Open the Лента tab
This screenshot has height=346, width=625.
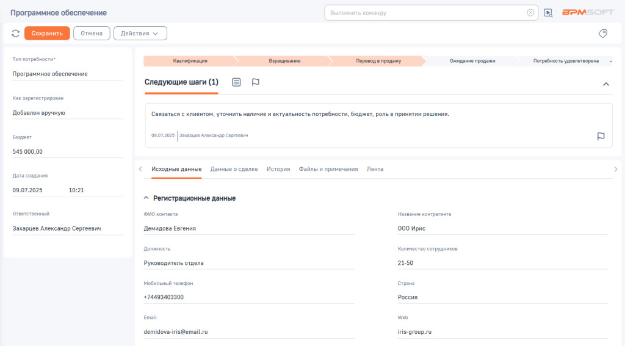click(375, 169)
